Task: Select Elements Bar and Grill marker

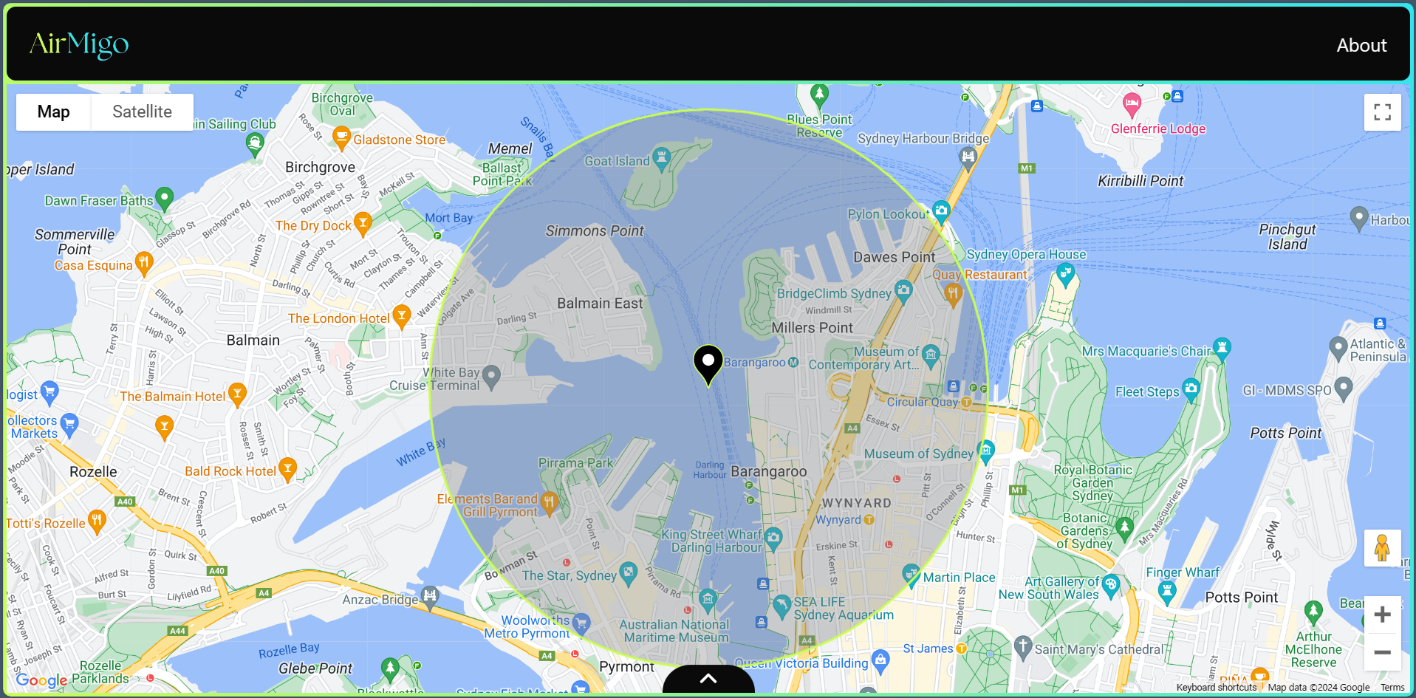Action: pos(548,504)
